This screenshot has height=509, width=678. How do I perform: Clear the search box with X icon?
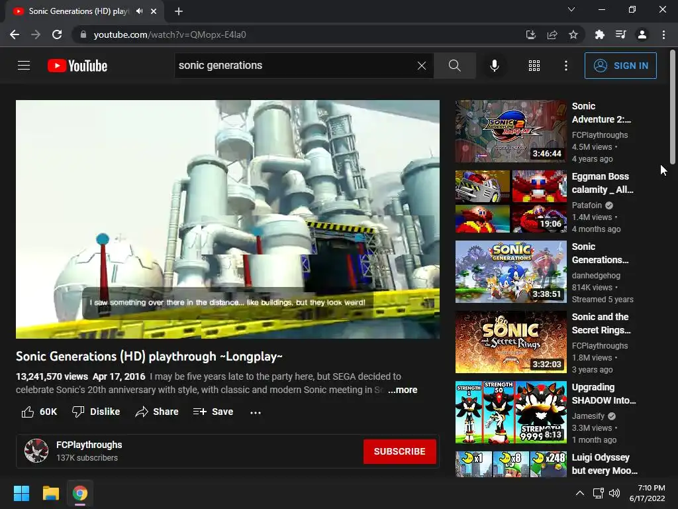coord(422,66)
